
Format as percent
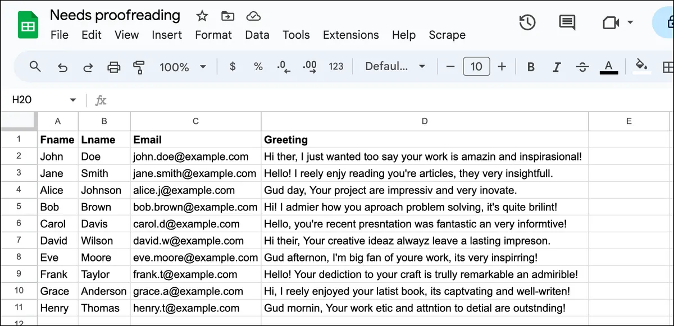point(258,67)
